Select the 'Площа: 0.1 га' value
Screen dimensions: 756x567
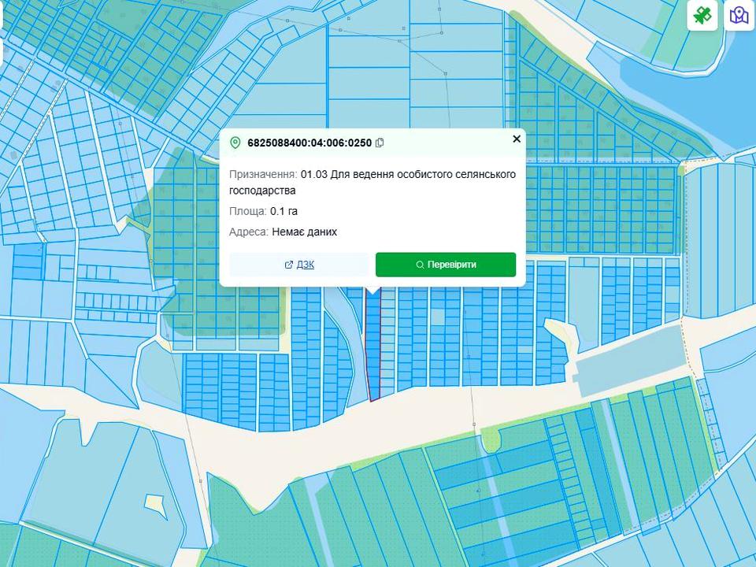tap(283, 211)
